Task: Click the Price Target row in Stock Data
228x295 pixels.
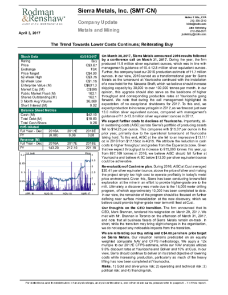Action: tap(59, 73)
